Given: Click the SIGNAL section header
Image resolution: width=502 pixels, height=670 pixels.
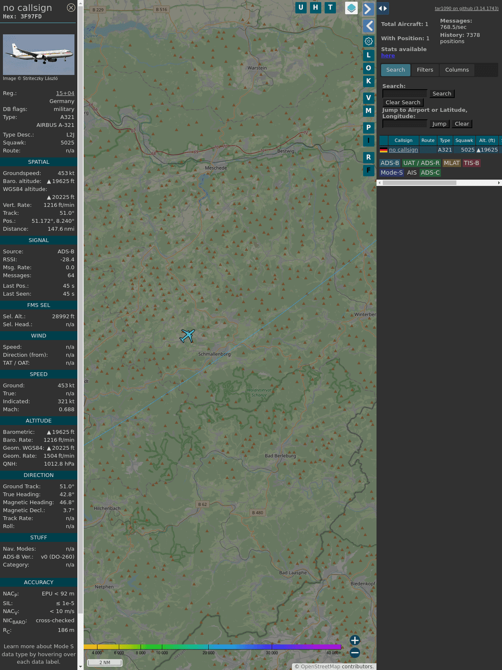Looking at the screenshot, I should (x=38, y=240).
